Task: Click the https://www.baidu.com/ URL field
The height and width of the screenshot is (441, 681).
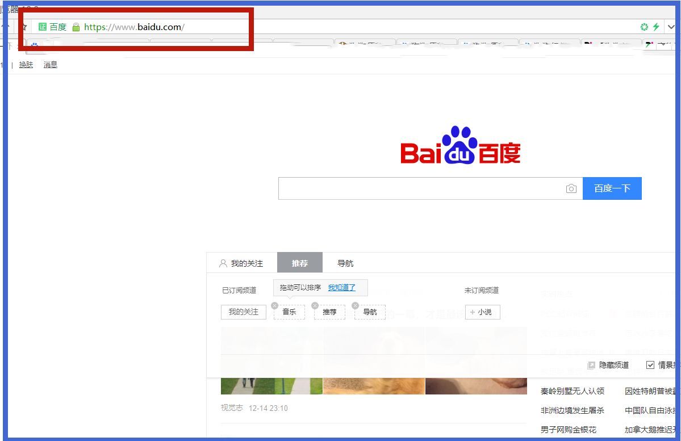Action: 134,27
